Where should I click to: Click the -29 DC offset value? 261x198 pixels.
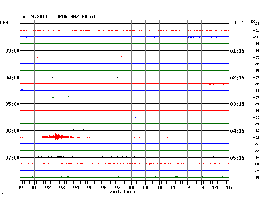(256, 171)
